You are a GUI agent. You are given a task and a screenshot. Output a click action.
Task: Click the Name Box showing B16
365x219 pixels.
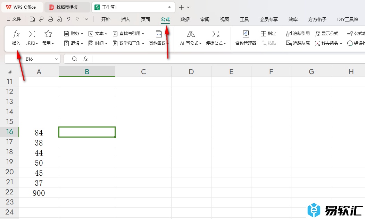pos(32,59)
